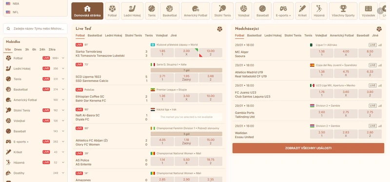Select the Tenis tile in top bar
Image resolution: width=390 pixels, height=182 pixels.
coord(152,11)
